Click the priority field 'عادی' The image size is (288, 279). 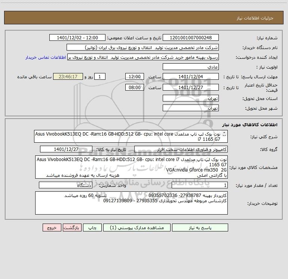point(191,67)
